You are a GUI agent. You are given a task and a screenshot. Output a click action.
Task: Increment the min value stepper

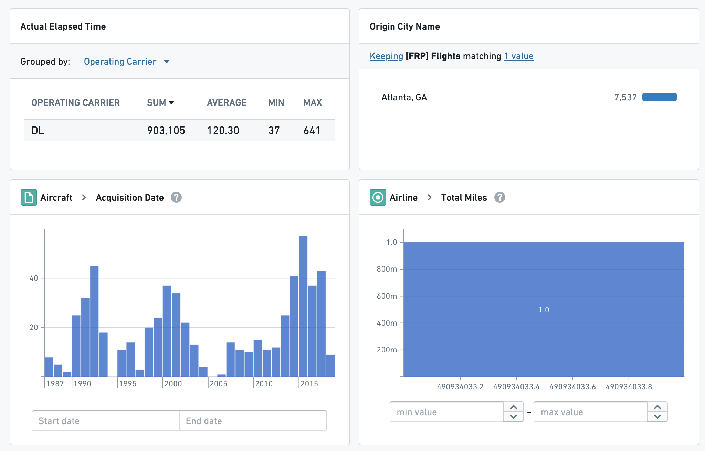click(514, 407)
